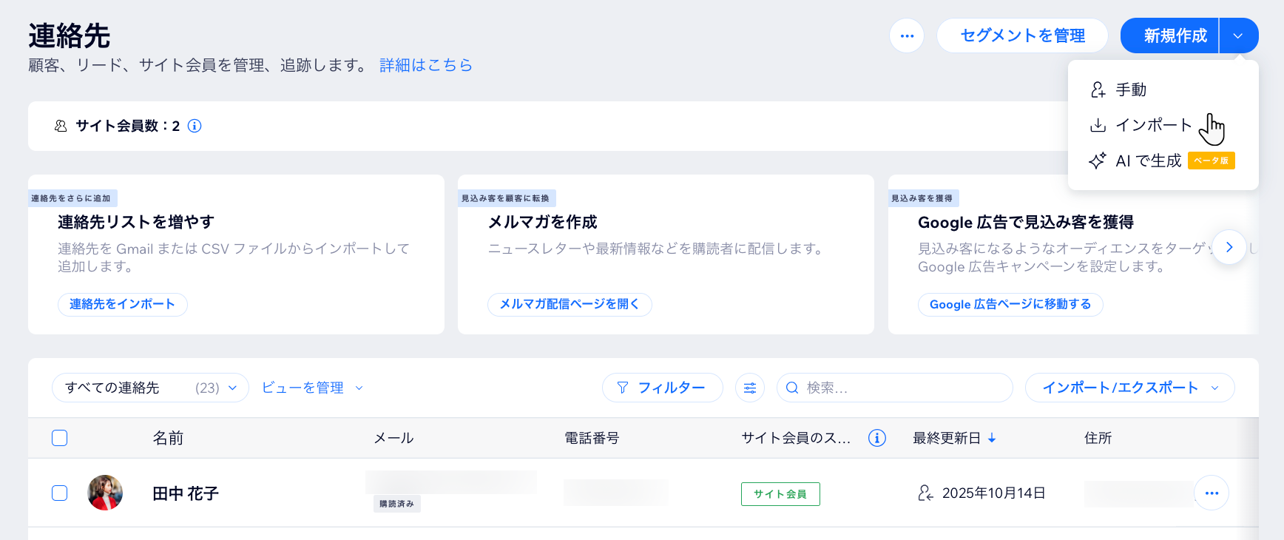The height and width of the screenshot is (540, 1284).
Task: Select AI で生成 menu option
Action: tap(1163, 161)
